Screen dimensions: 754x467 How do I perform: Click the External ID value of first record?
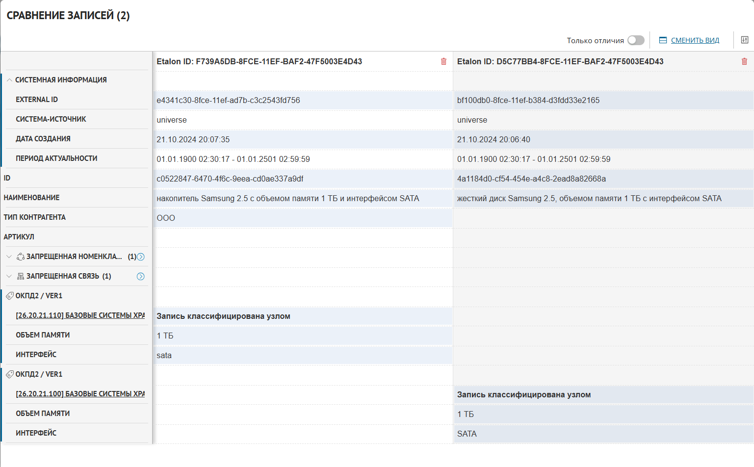pos(228,100)
